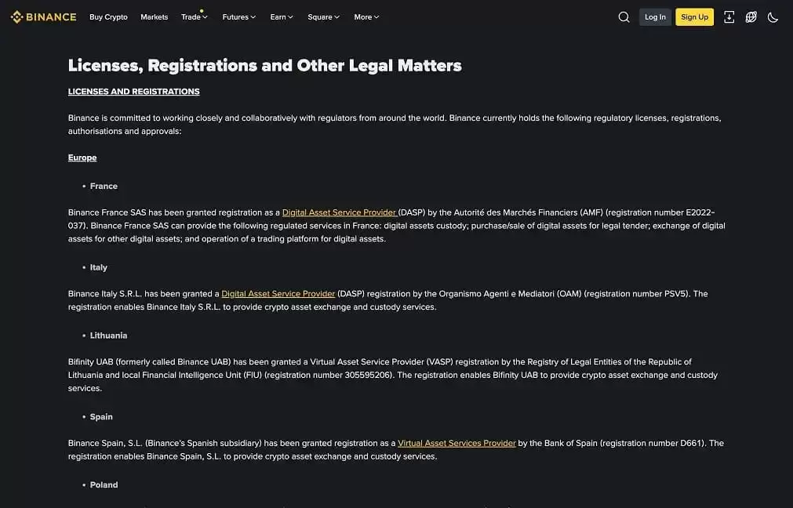Open the Markets page

click(154, 17)
